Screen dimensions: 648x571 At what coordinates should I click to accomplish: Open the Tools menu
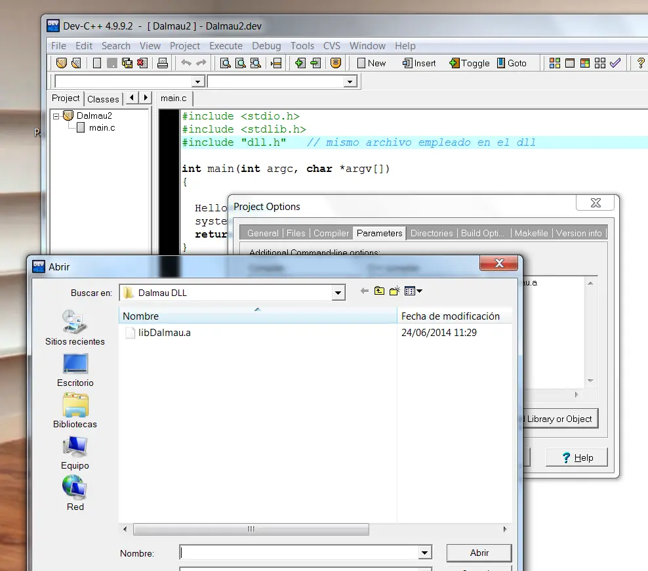(302, 45)
